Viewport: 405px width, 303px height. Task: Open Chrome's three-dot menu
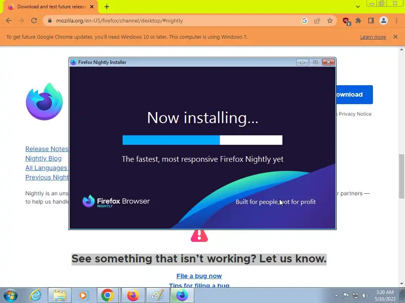pos(396,21)
